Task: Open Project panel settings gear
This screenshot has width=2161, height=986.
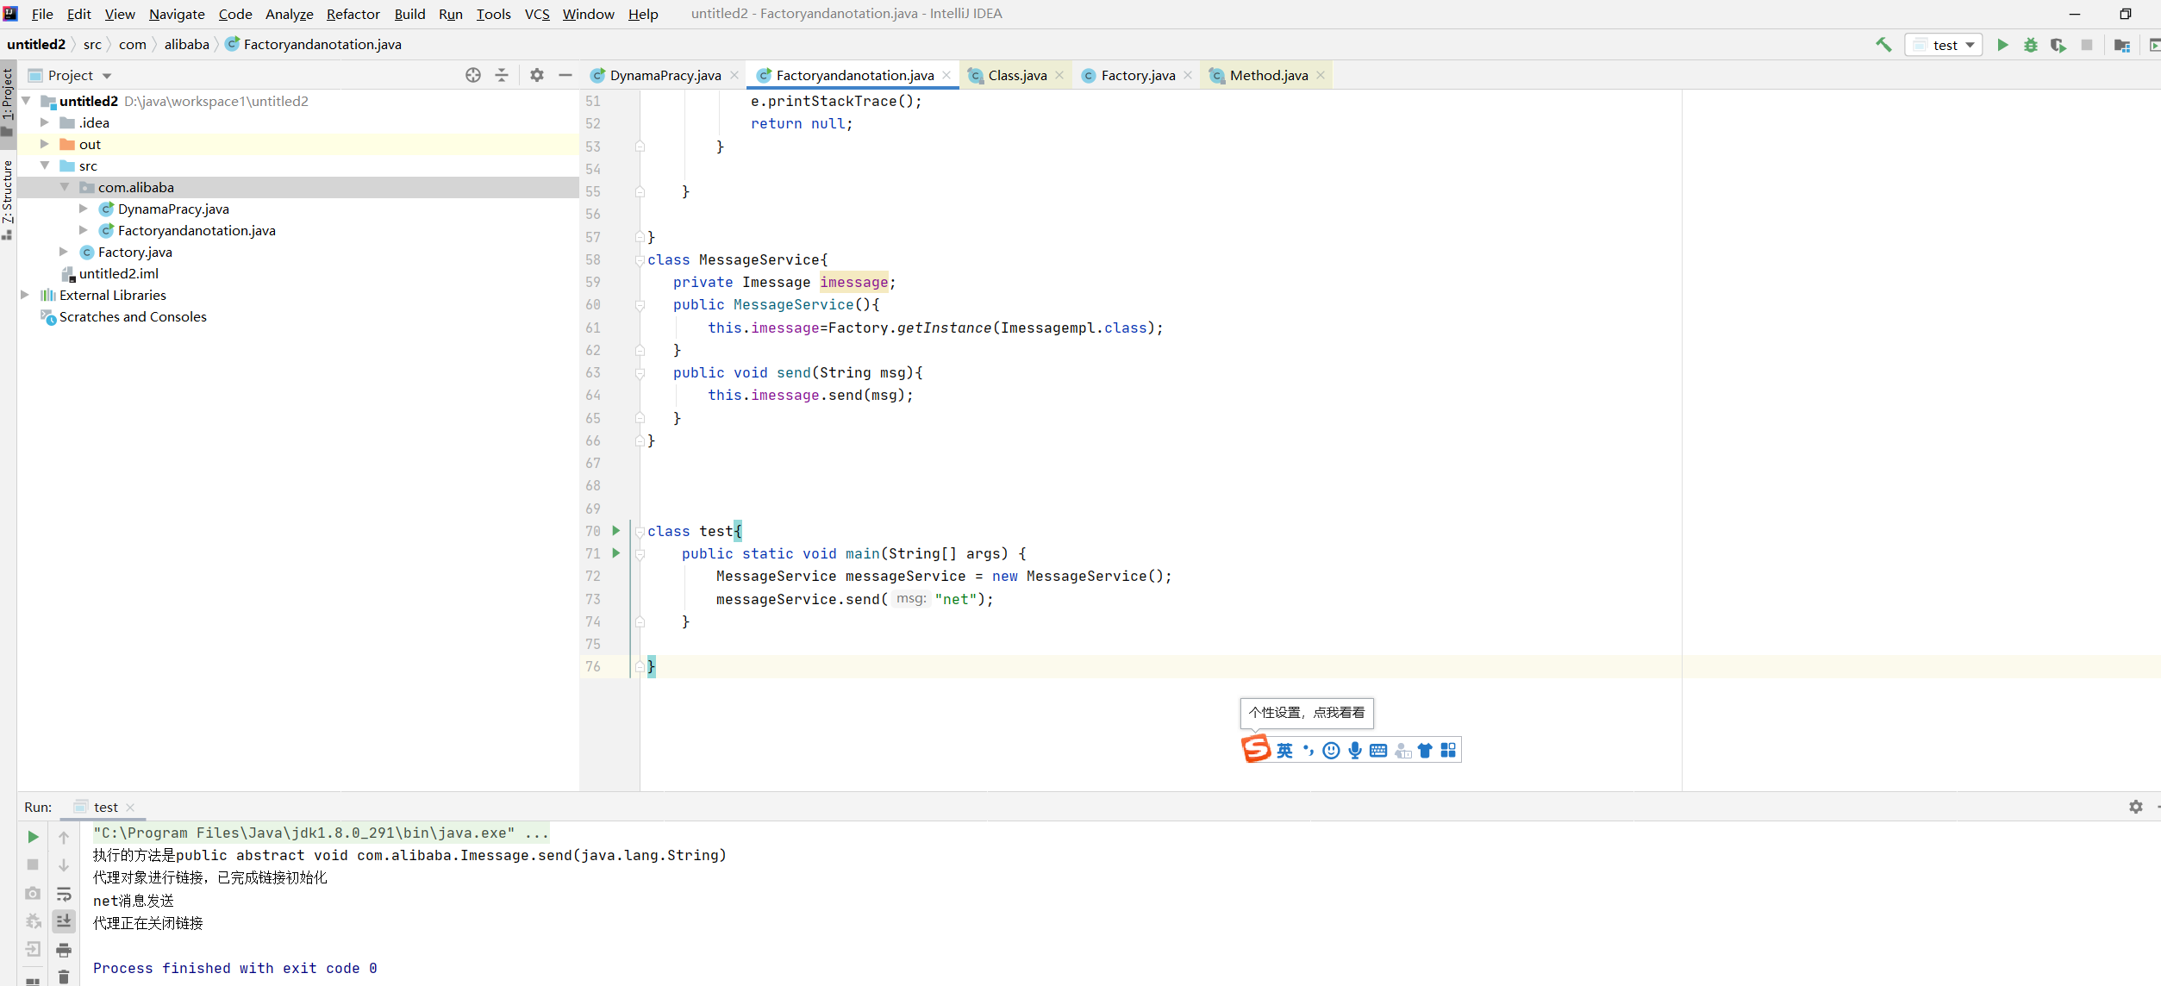Action: [537, 75]
